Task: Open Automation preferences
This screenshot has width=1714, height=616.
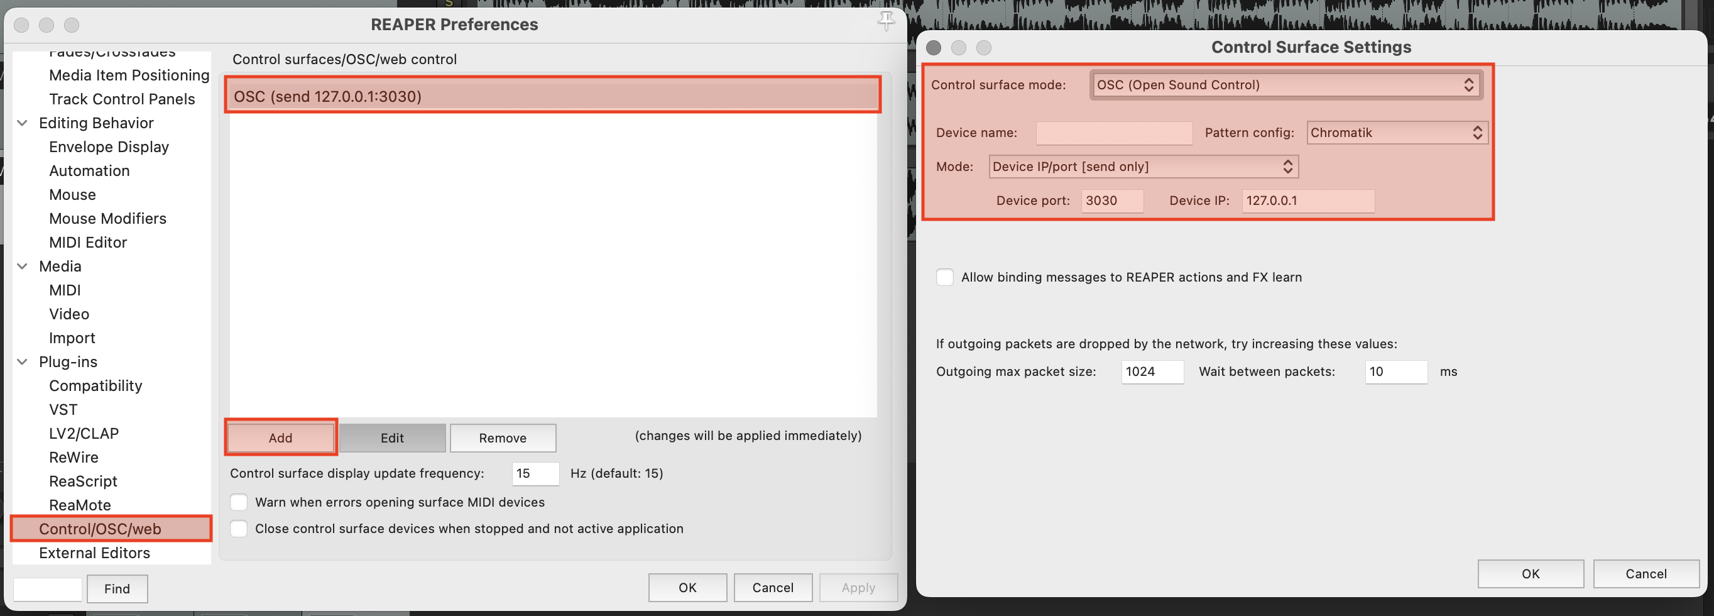Action: pos(89,171)
